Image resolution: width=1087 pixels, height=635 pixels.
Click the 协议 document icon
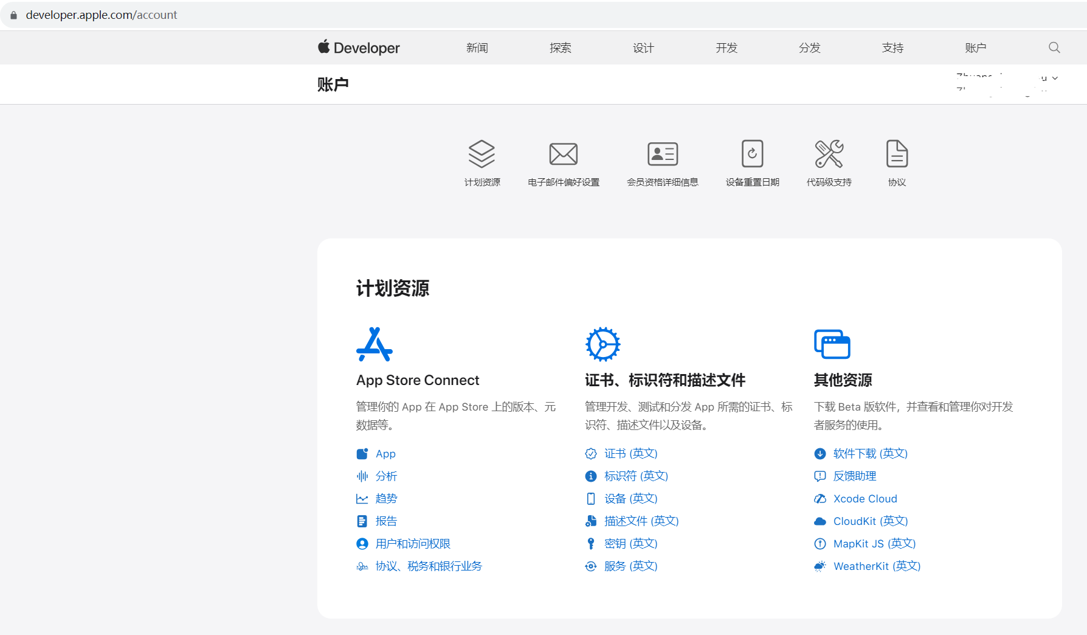(897, 154)
